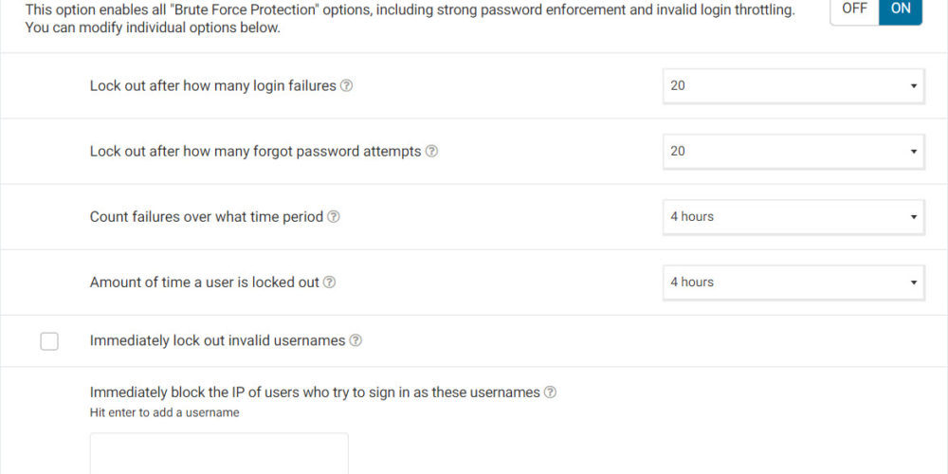Click 'Count failures over what time period' label text
This screenshot has width=948, height=474.
207,217
